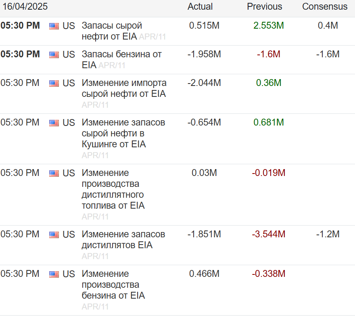Click the US flag beside Изменение импорта сырой нефти
This screenshot has width=355, height=316.
[x=54, y=84]
